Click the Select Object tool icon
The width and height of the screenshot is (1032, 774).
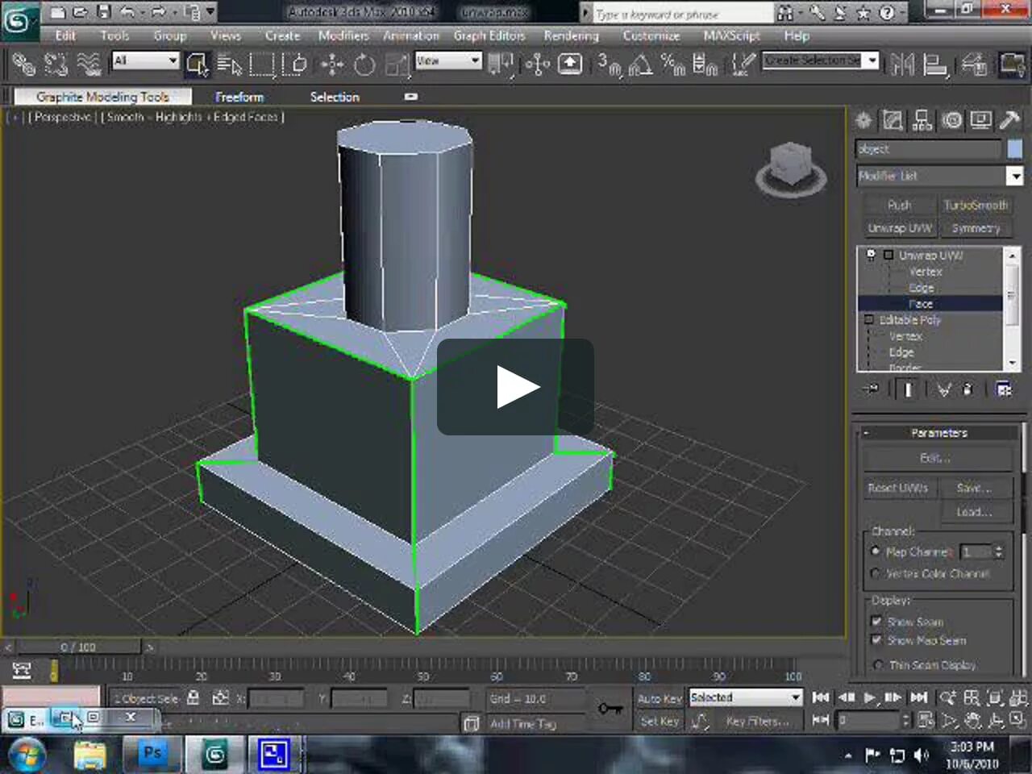pyautogui.click(x=197, y=64)
